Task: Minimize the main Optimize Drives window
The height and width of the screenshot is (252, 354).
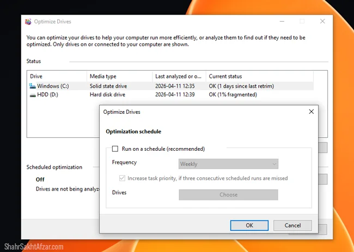Action: pyautogui.click(x=282, y=21)
